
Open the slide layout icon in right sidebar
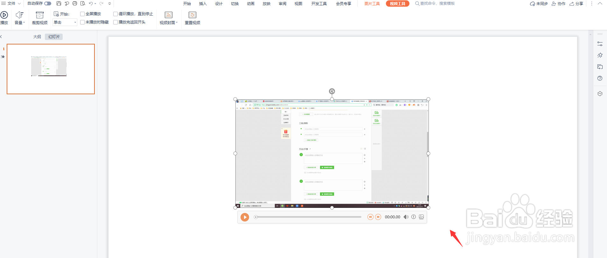pos(600,67)
